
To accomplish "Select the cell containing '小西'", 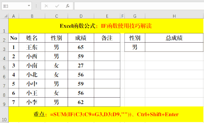I will [x=32, y=56].
